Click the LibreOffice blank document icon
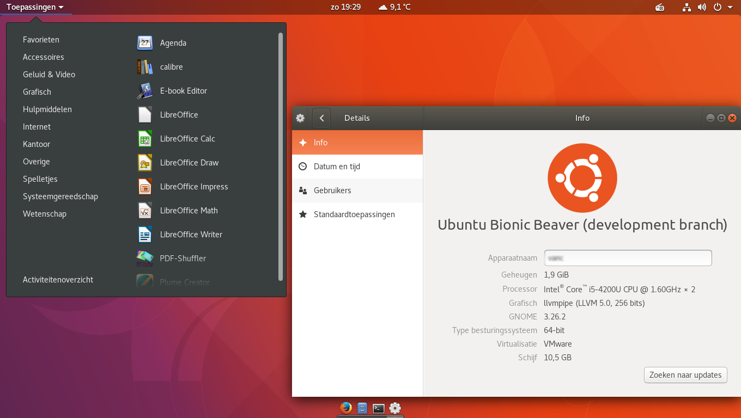This screenshot has width=741, height=418. click(144, 115)
